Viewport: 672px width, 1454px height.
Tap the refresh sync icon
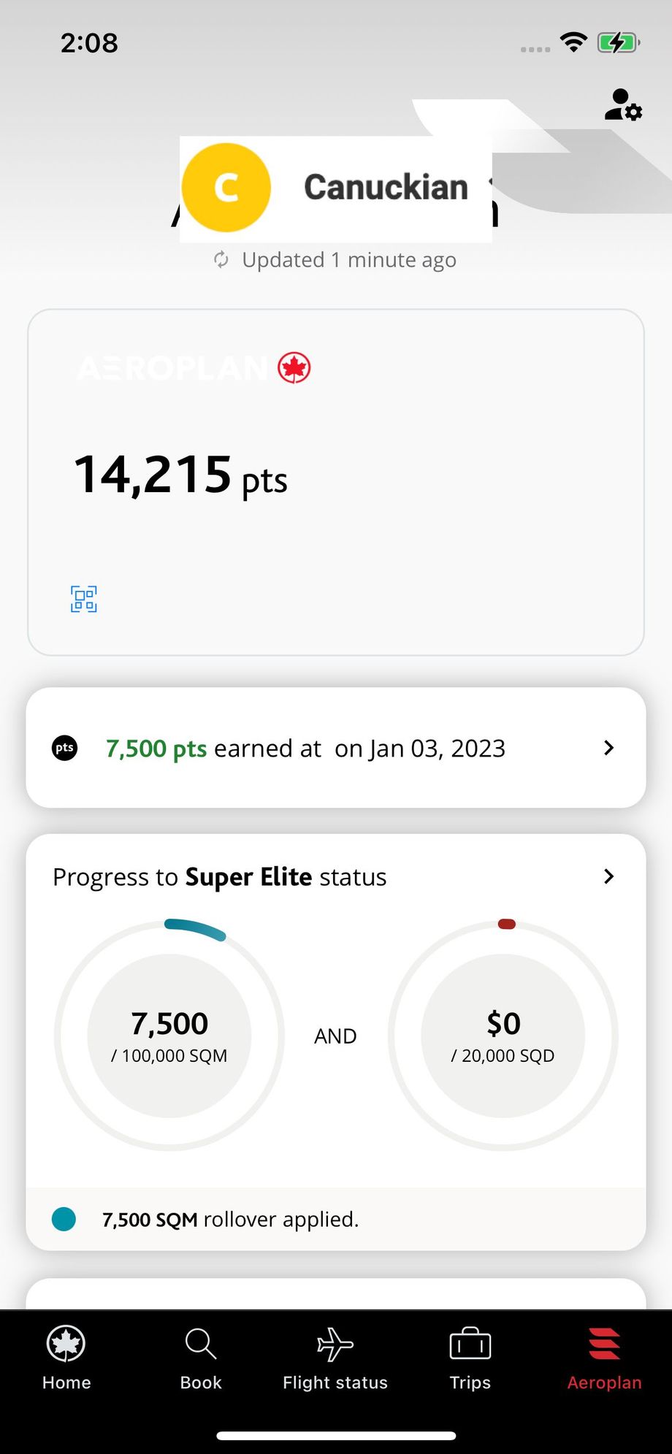pos(221,260)
